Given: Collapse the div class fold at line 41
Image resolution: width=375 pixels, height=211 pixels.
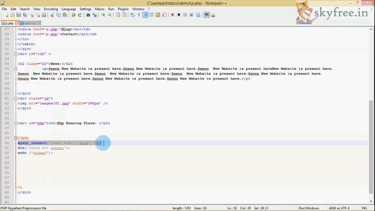Looking at the screenshot, I should click(16, 98).
